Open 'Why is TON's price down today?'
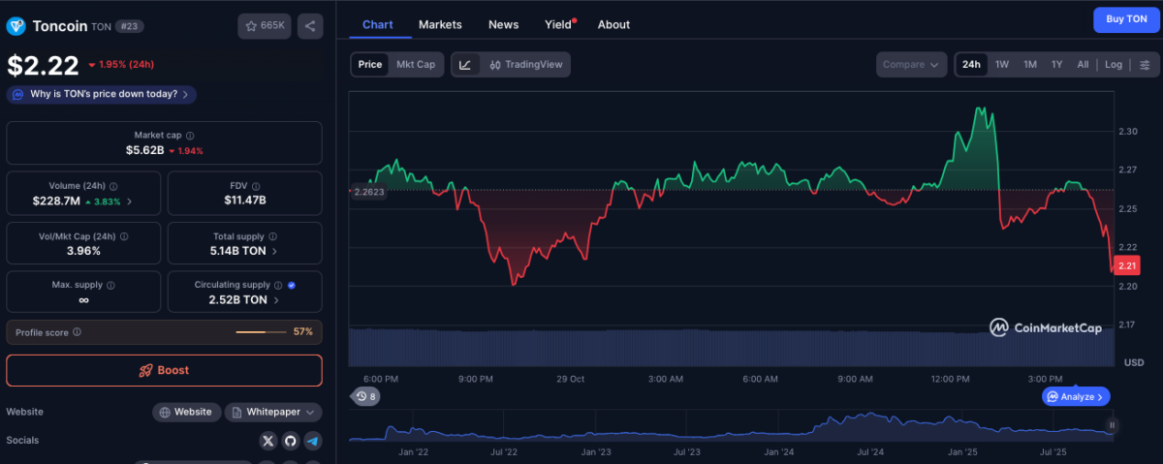The width and height of the screenshot is (1163, 464). click(x=102, y=94)
